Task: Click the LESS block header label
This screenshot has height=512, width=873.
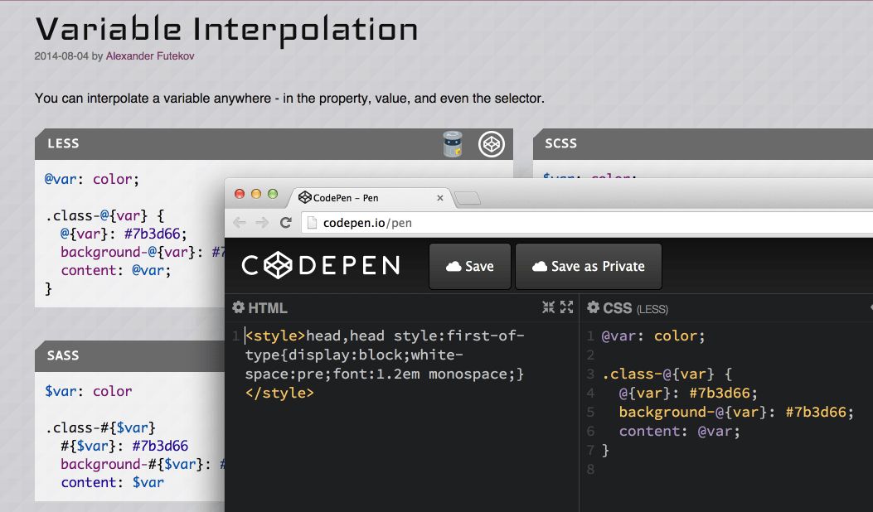Action: tap(63, 143)
